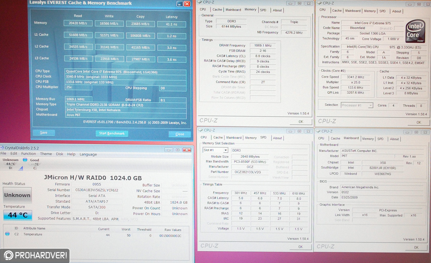Click Transfer Mode field SATA/300
Screen dimensions: 431x263
pyautogui.click(x=97, y=207)
